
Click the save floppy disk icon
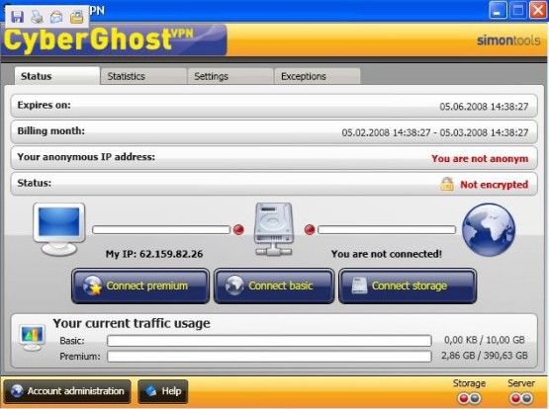coord(17,17)
